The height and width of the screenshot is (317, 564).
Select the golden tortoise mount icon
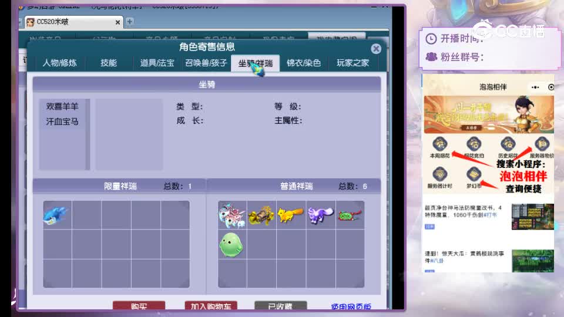point(261,215)
